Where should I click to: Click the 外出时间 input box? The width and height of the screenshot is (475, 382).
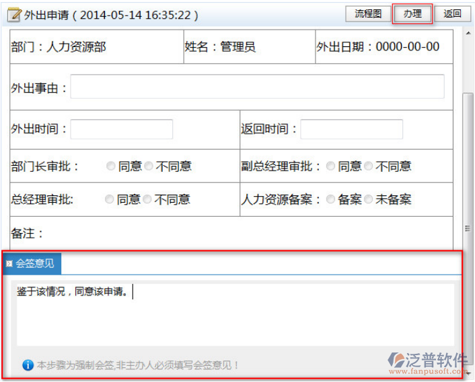point(122,129)
